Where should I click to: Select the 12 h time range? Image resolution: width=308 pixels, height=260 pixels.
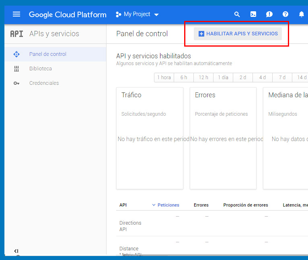pos(203,78)
